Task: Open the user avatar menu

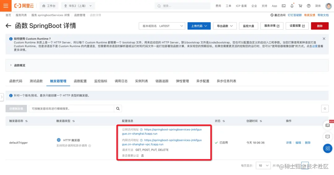Action: point(328,6)
